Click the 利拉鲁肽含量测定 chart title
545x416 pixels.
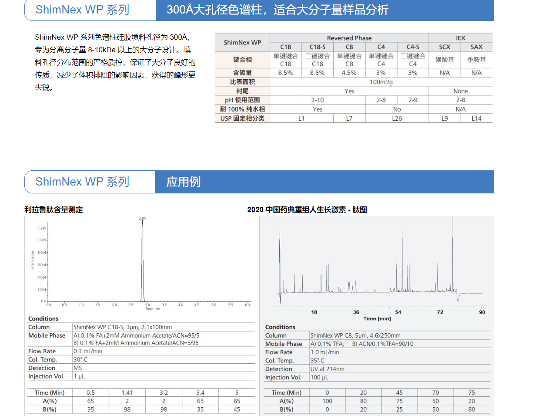[x=53, y=210]
